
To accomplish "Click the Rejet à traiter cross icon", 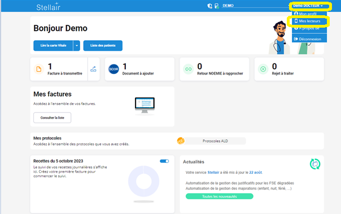I will (263, 69).
